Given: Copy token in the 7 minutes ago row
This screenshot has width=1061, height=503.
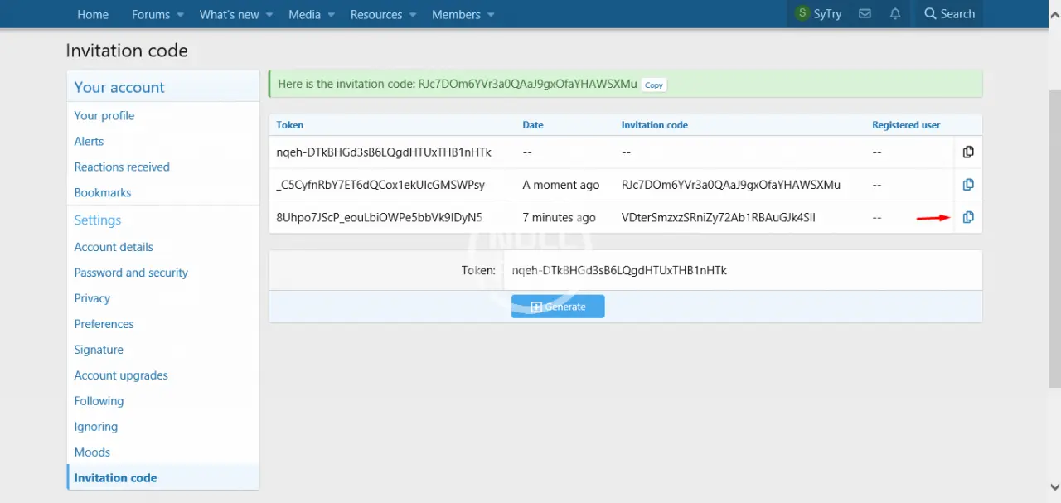Looking at the screenshot, I should [x=967, y=218].
